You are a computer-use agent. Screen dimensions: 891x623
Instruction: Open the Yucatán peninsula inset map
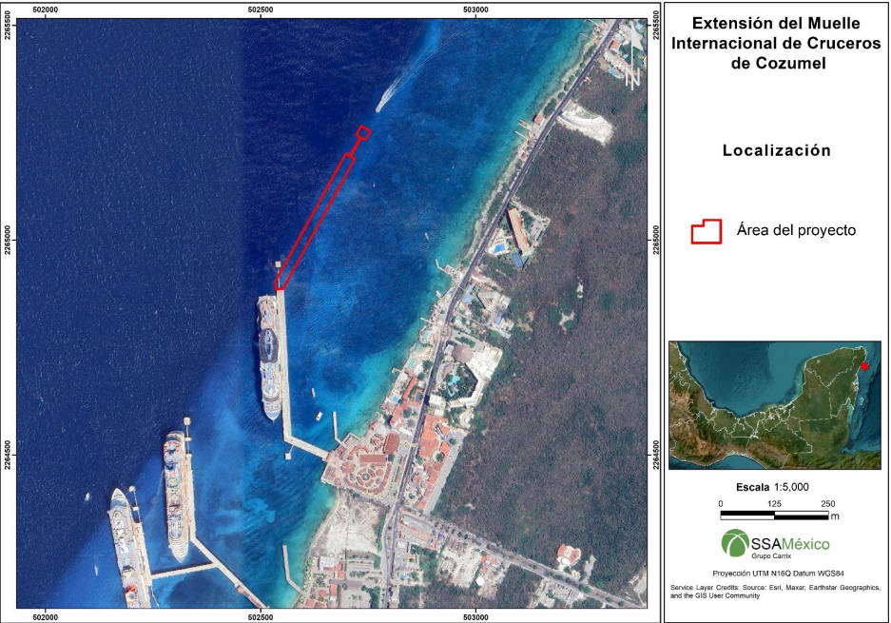(775, 405)
